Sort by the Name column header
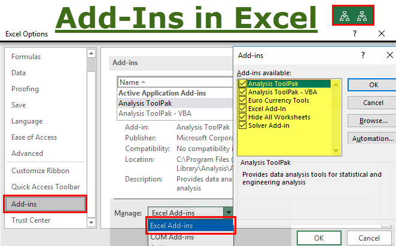The image size is (396, 246). [175, 82]
